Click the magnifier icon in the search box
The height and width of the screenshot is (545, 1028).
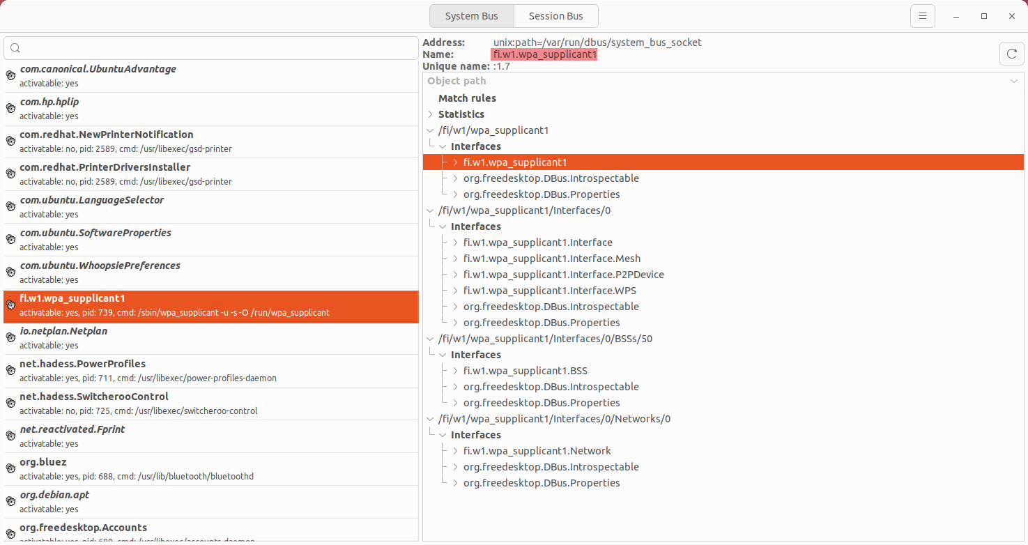coord(15,48)
